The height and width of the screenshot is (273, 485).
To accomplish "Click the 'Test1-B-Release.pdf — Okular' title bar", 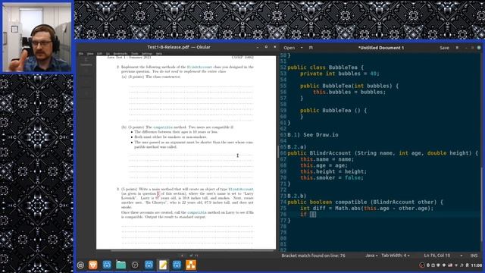I will tap(179, 47).
